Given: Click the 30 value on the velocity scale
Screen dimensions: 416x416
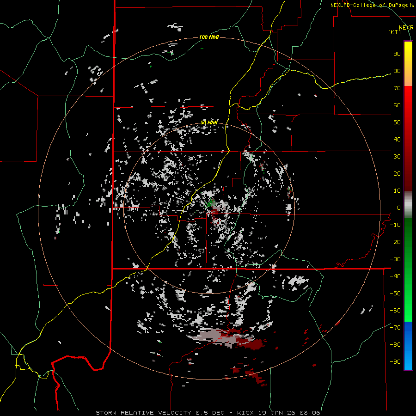Looking at the screenshot, I should pyautogui.click(x=397, y=157).
